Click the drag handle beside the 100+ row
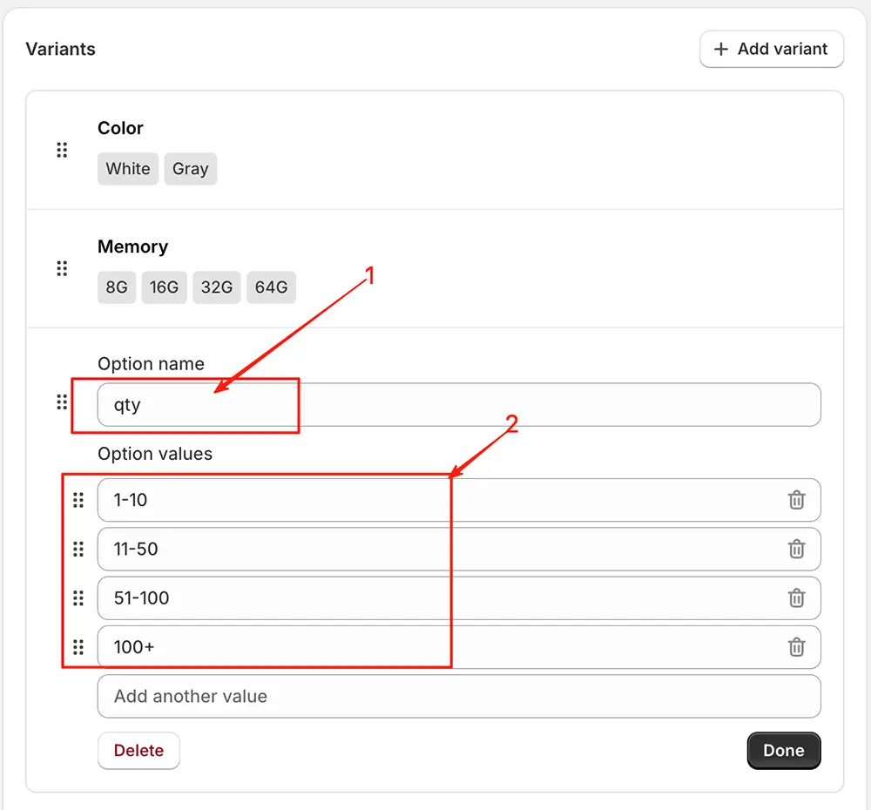 [78, 647]
